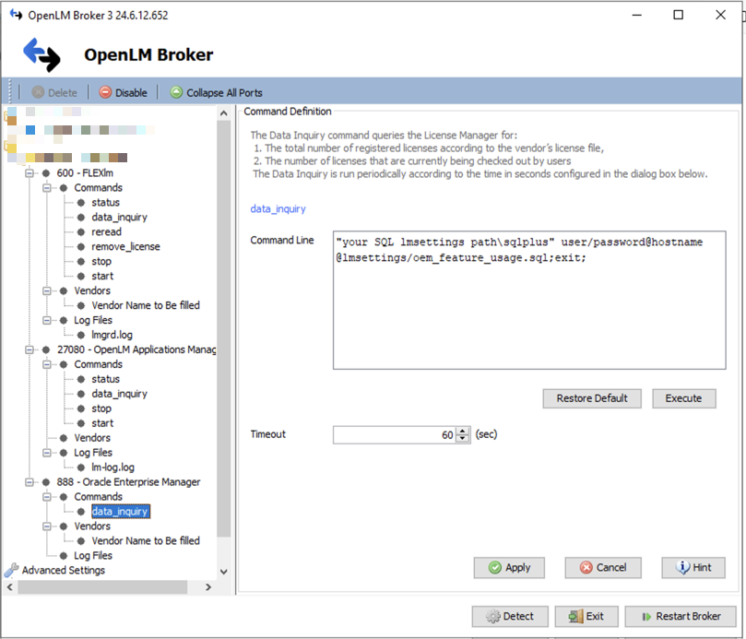This screenshot has height=639, width=746.
Task: Select lmgrd.log under Log Files
Action: click(112, 335)
